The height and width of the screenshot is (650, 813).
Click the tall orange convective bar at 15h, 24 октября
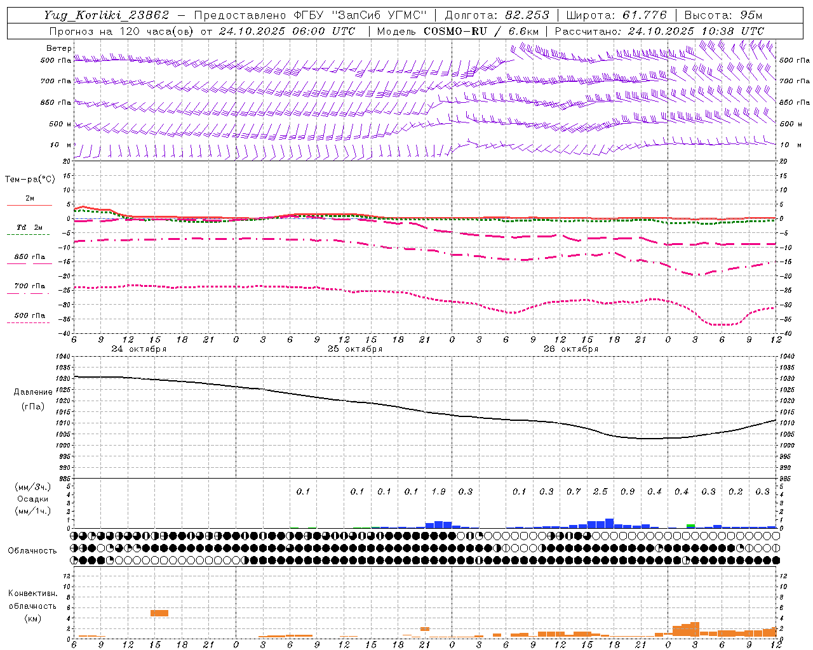tap(159, 613)
